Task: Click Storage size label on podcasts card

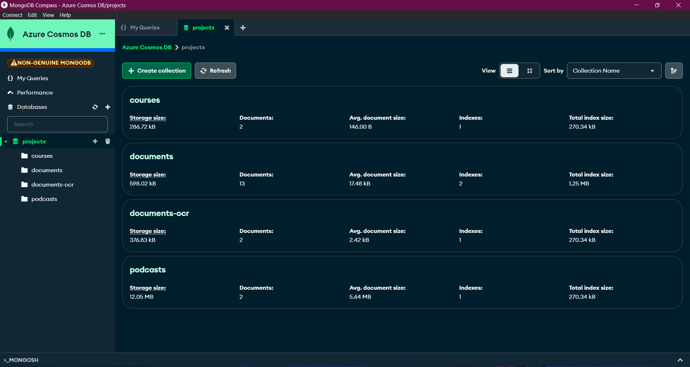Action: click(148, 288)
